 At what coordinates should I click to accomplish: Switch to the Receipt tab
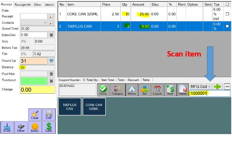pyautogui.click(x=7, y=4)
